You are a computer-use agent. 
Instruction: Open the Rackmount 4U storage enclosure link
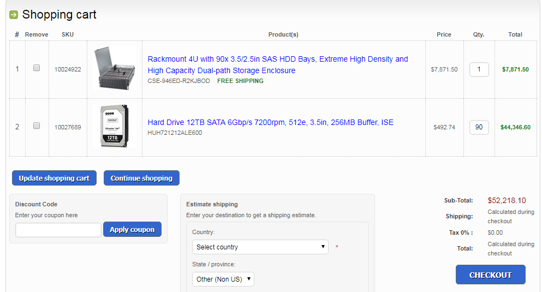pyautogui.click(x=278, y=64)
